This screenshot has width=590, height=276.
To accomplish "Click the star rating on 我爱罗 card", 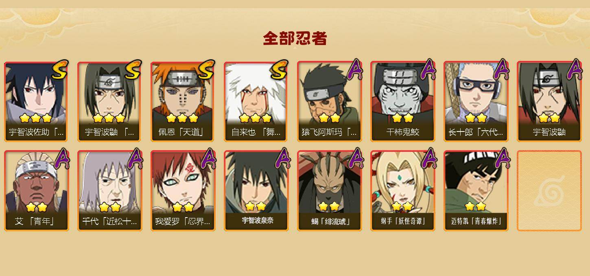I will [x=183, y=207].
